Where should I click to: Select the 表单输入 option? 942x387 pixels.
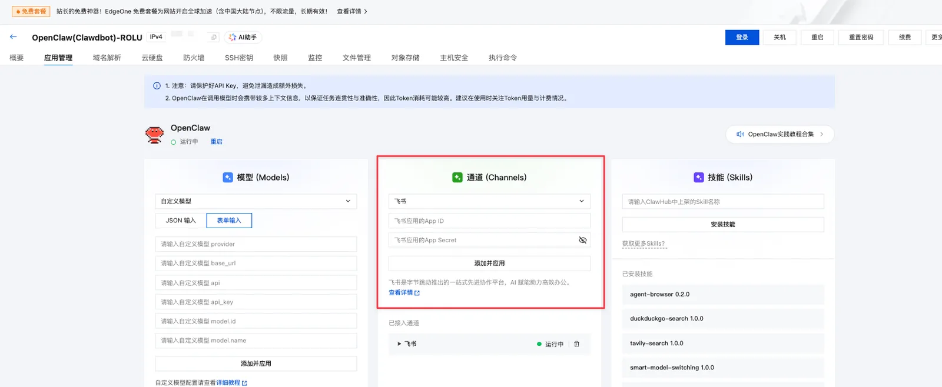[229, 221]
